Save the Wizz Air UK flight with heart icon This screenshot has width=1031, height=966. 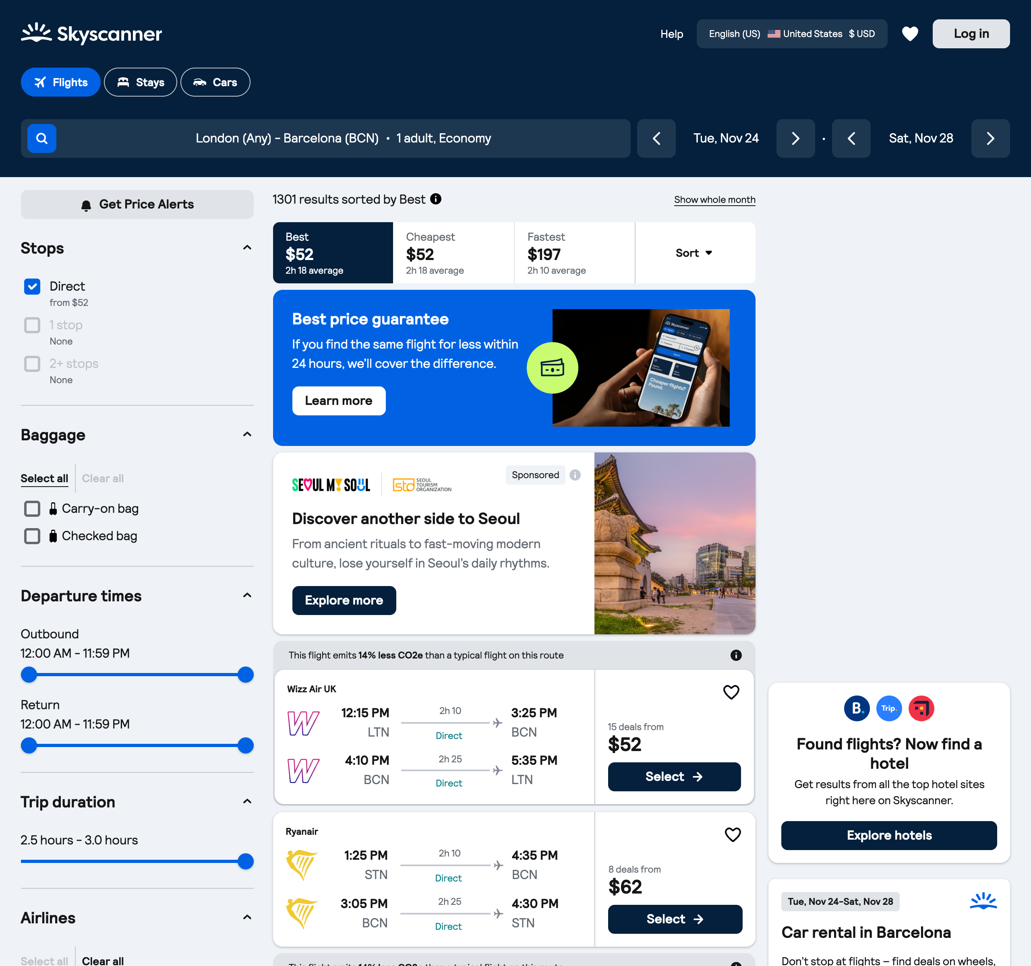tap(731, 692)
